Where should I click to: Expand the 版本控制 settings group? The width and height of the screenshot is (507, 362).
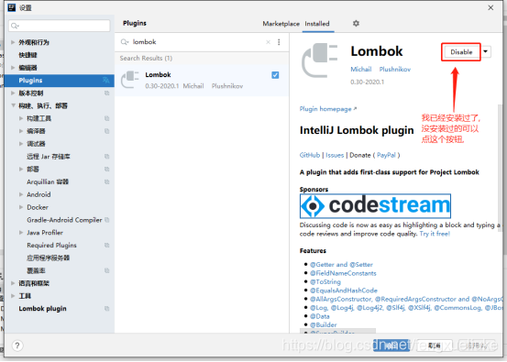pyautogui.click(x=13, y=93)
